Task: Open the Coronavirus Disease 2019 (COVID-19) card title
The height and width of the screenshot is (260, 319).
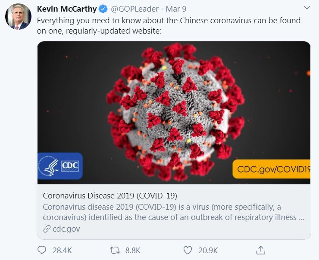Action: pos(110,195)
